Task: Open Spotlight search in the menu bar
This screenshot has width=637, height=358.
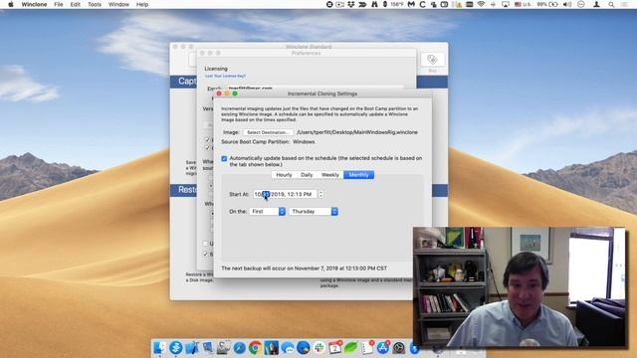Action: tap(611, 4)
